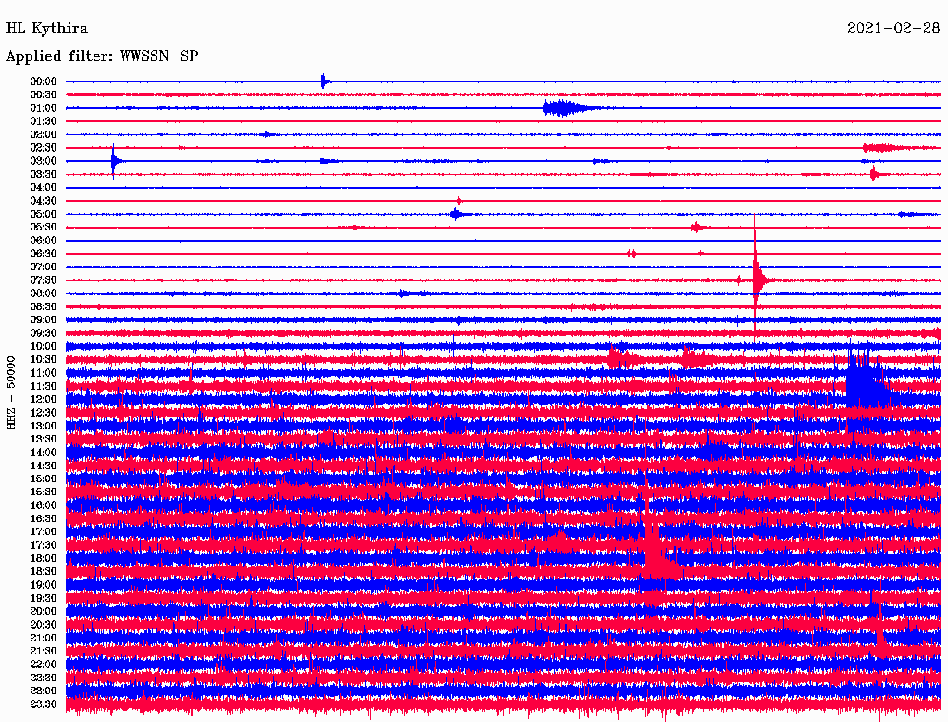This screenshot has width=948, height=722.
Task: Select the 18:00 time label
Action: pos(44,558)
